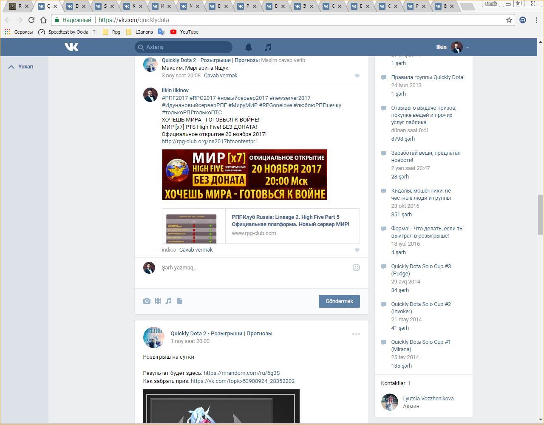The height and width of the screenshot is (425, 544).
Task: Expand the Ilkin profile dropdown arrow
Action: pyautogui.click(x=467, y=48)
